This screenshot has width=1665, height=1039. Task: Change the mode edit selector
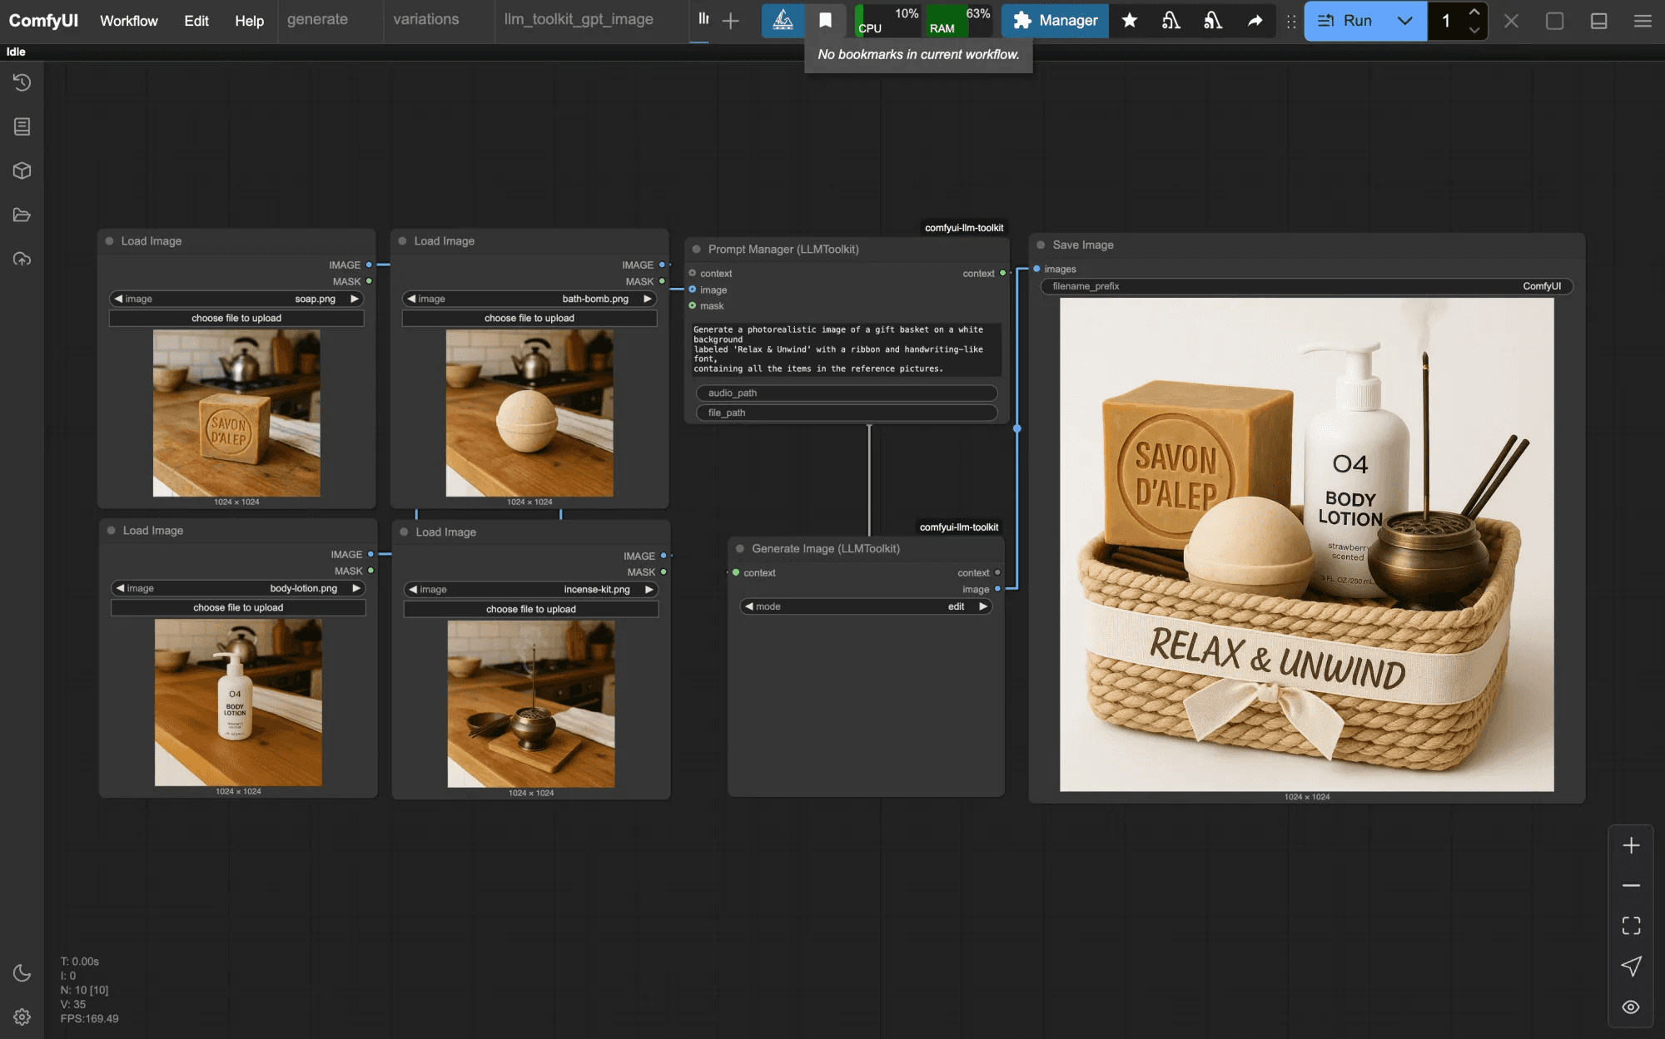pyautogui.click(x=866, y=606)
